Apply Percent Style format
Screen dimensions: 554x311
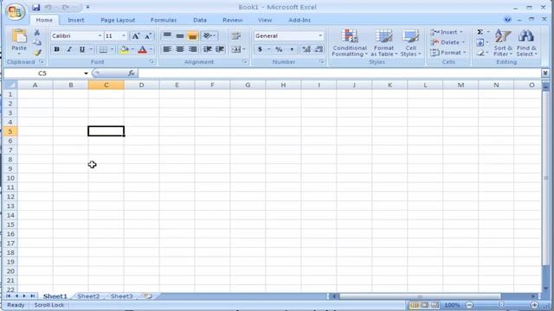click(279, 49)
